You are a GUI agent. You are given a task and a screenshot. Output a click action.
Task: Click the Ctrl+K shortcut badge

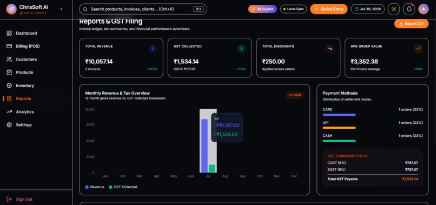tap(199, 9)
